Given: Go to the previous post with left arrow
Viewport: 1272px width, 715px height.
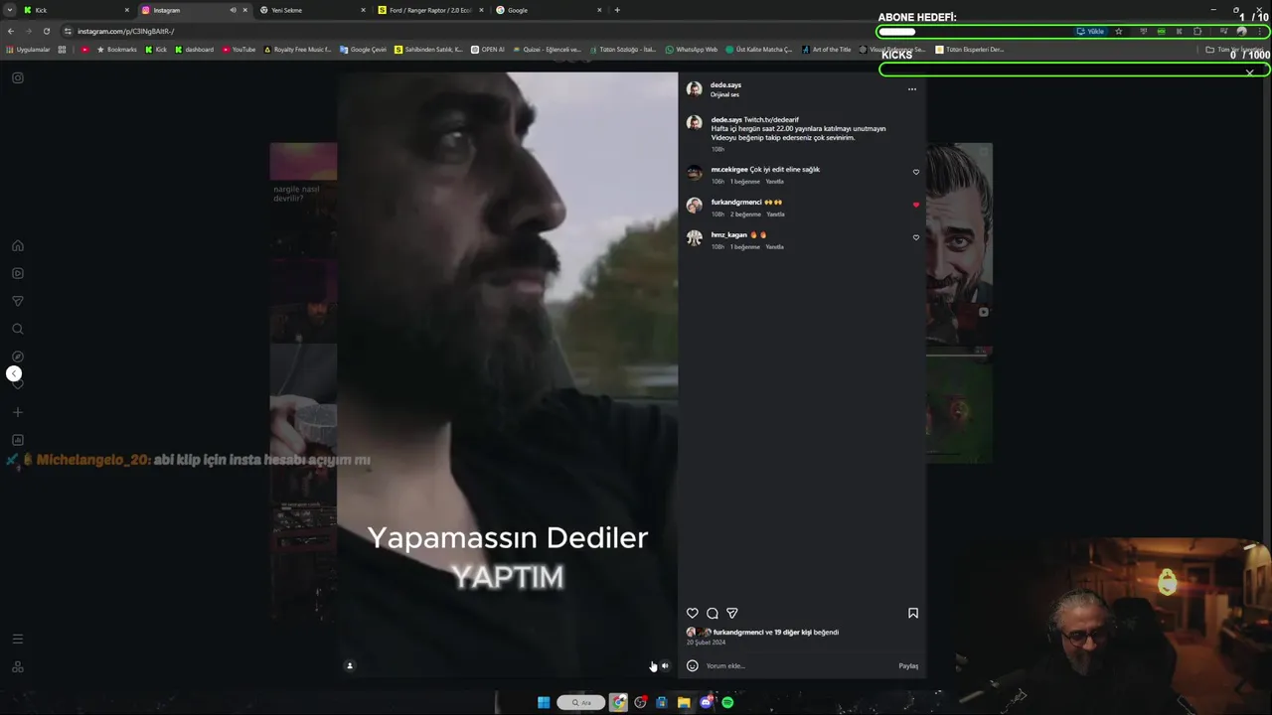Looking at the screenshot, I should [14, 373].
